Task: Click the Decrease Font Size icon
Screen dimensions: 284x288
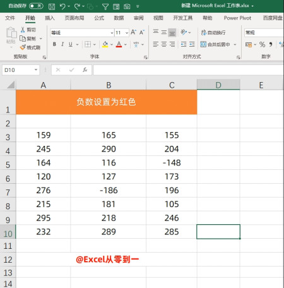Action: click(x=142, y=32)
